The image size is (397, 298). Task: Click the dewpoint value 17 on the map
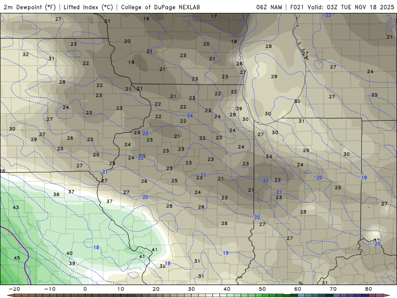(x=214, y=16)
